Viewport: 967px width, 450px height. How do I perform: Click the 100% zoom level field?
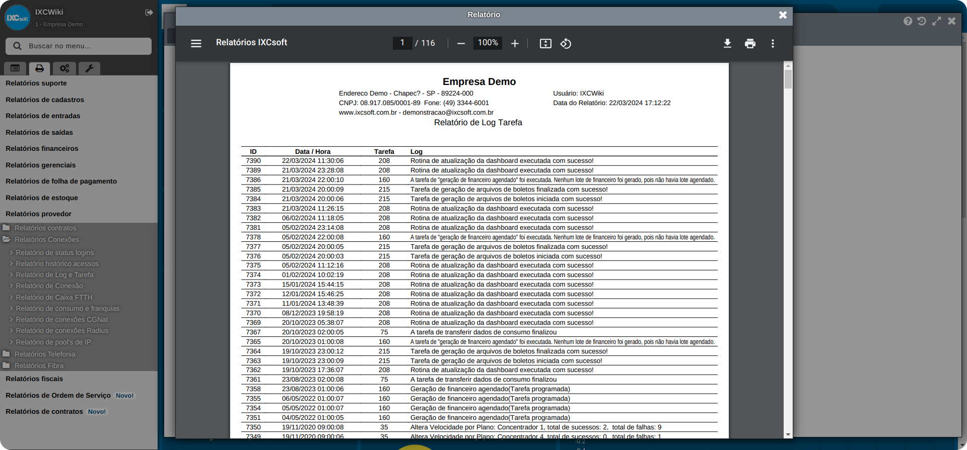pos(488,43)
